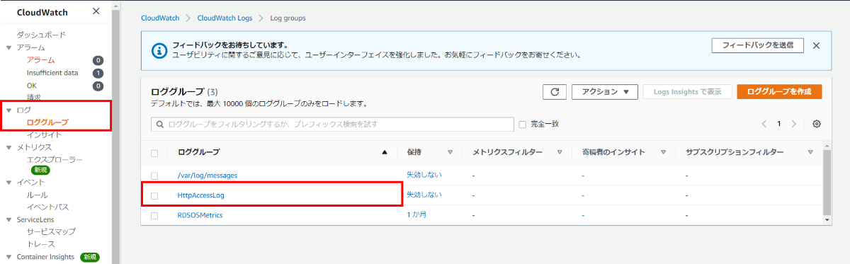Expand the Container Insights section
The height and width of the screenshot is (264, 850).
8,256
